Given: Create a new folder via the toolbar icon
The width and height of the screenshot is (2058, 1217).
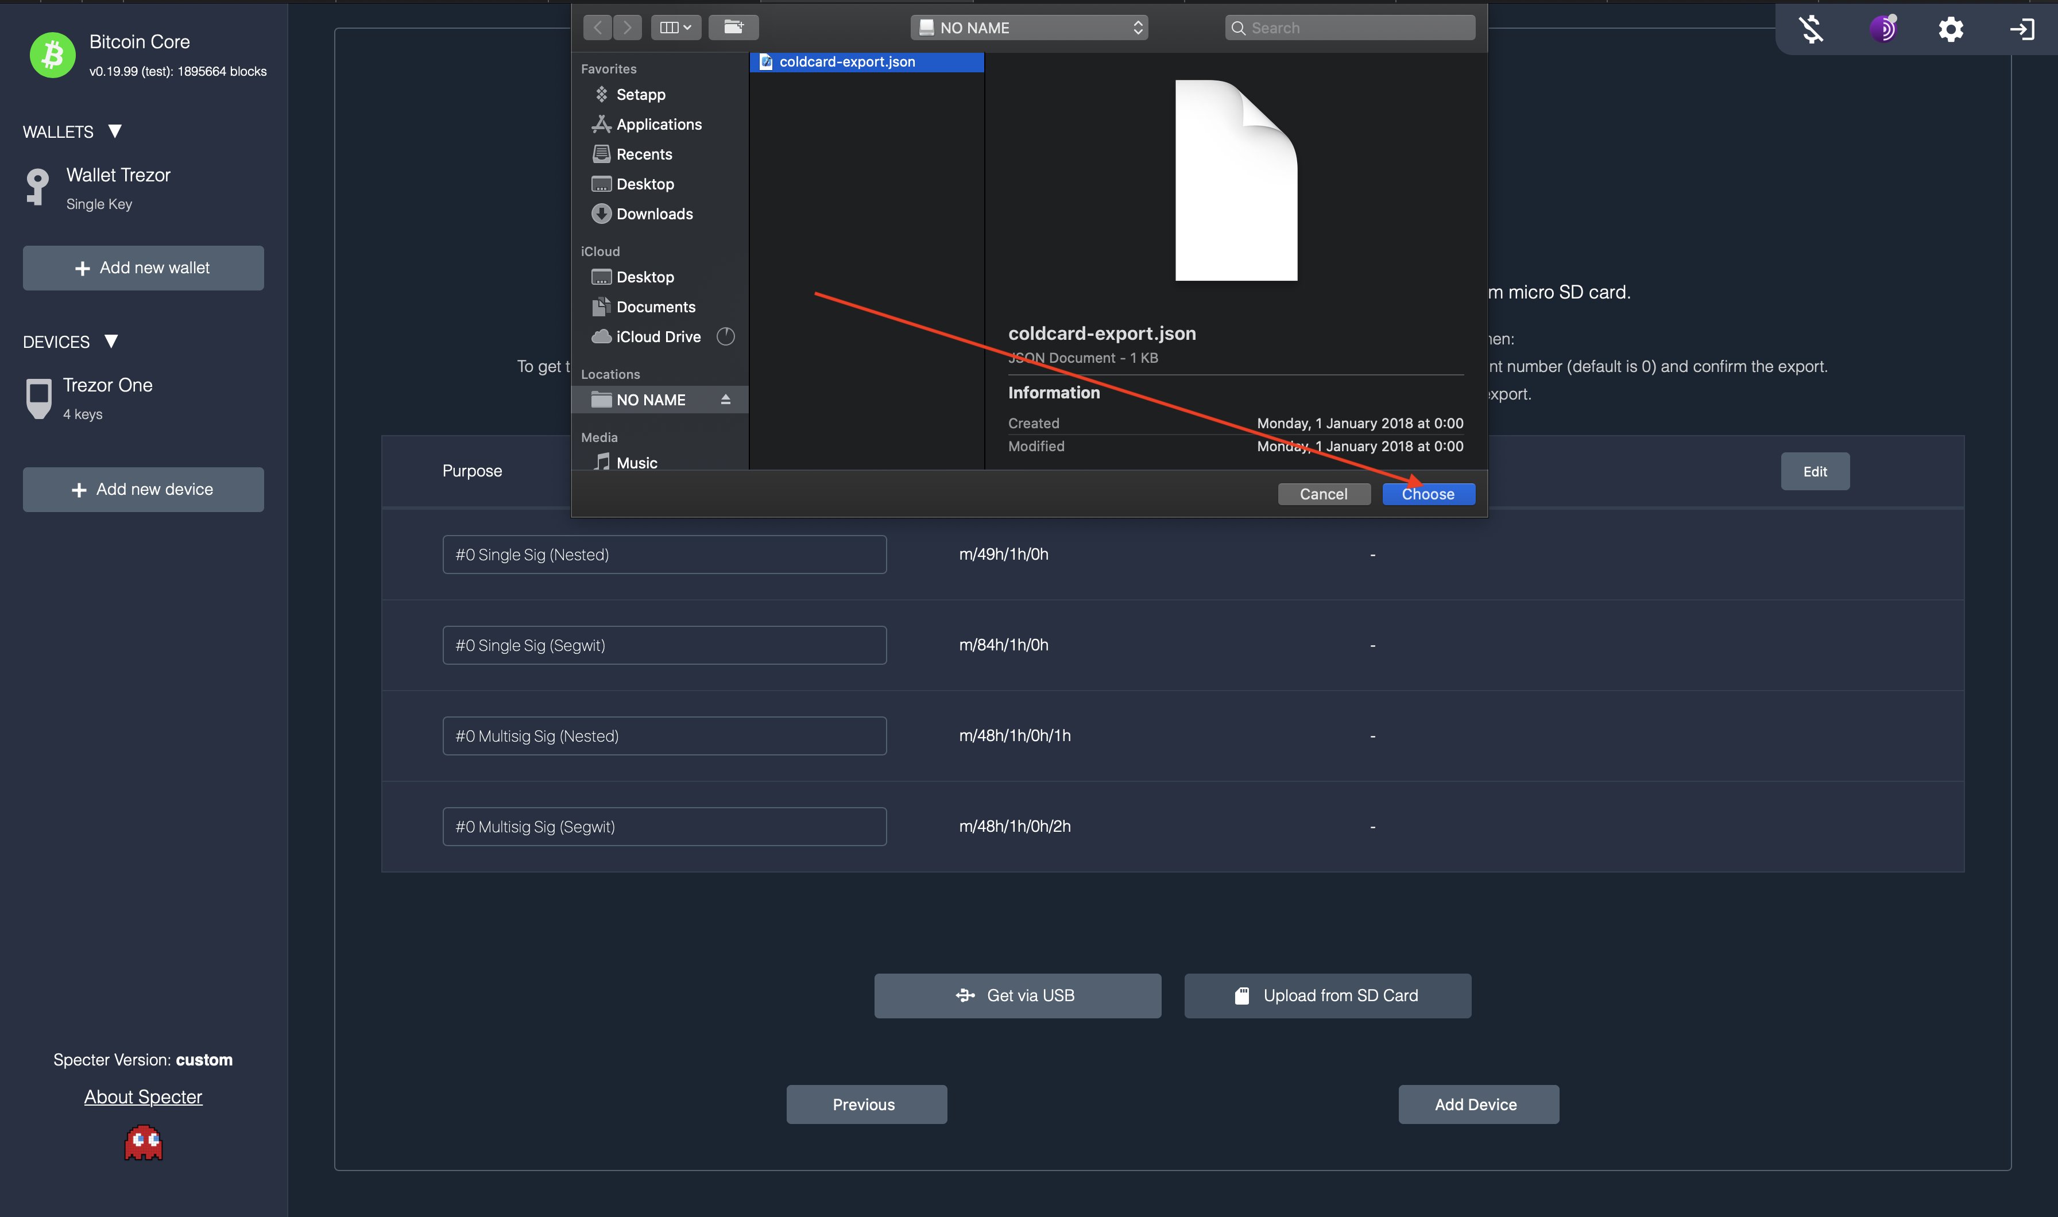Looking at the screenshot, I should 733,27.
